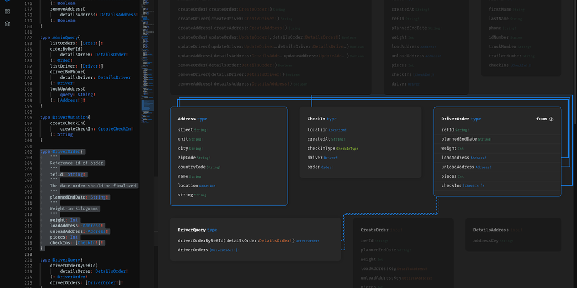Click the driverOrders field in DriverQuery
Screen dimensions: 577x288
(193, 250)
